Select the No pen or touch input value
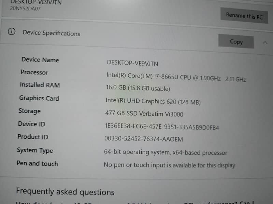This screenshot has height=204, width=273. click(x=169, y=165)
